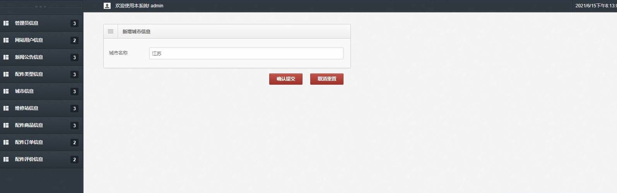Click the grid icon next to 新闻公告信息

coord(6,57)
